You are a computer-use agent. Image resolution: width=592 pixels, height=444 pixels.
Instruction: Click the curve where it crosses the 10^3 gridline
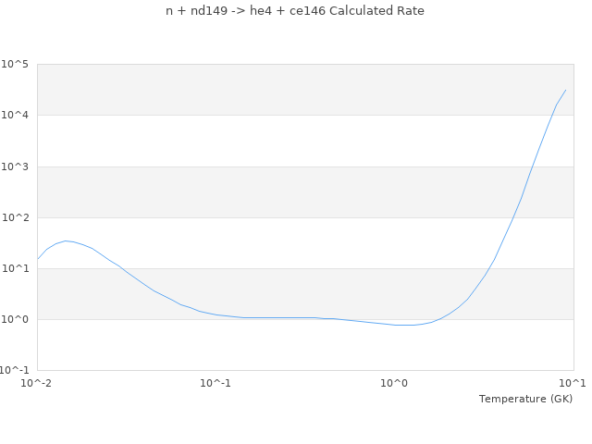pos(534,166)
